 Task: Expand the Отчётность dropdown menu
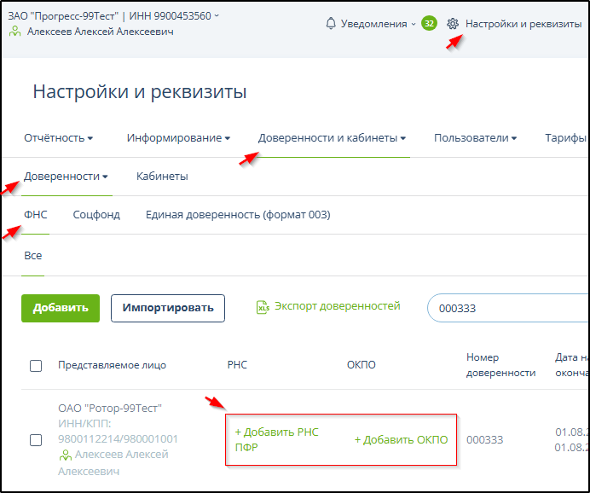(58, 138)
